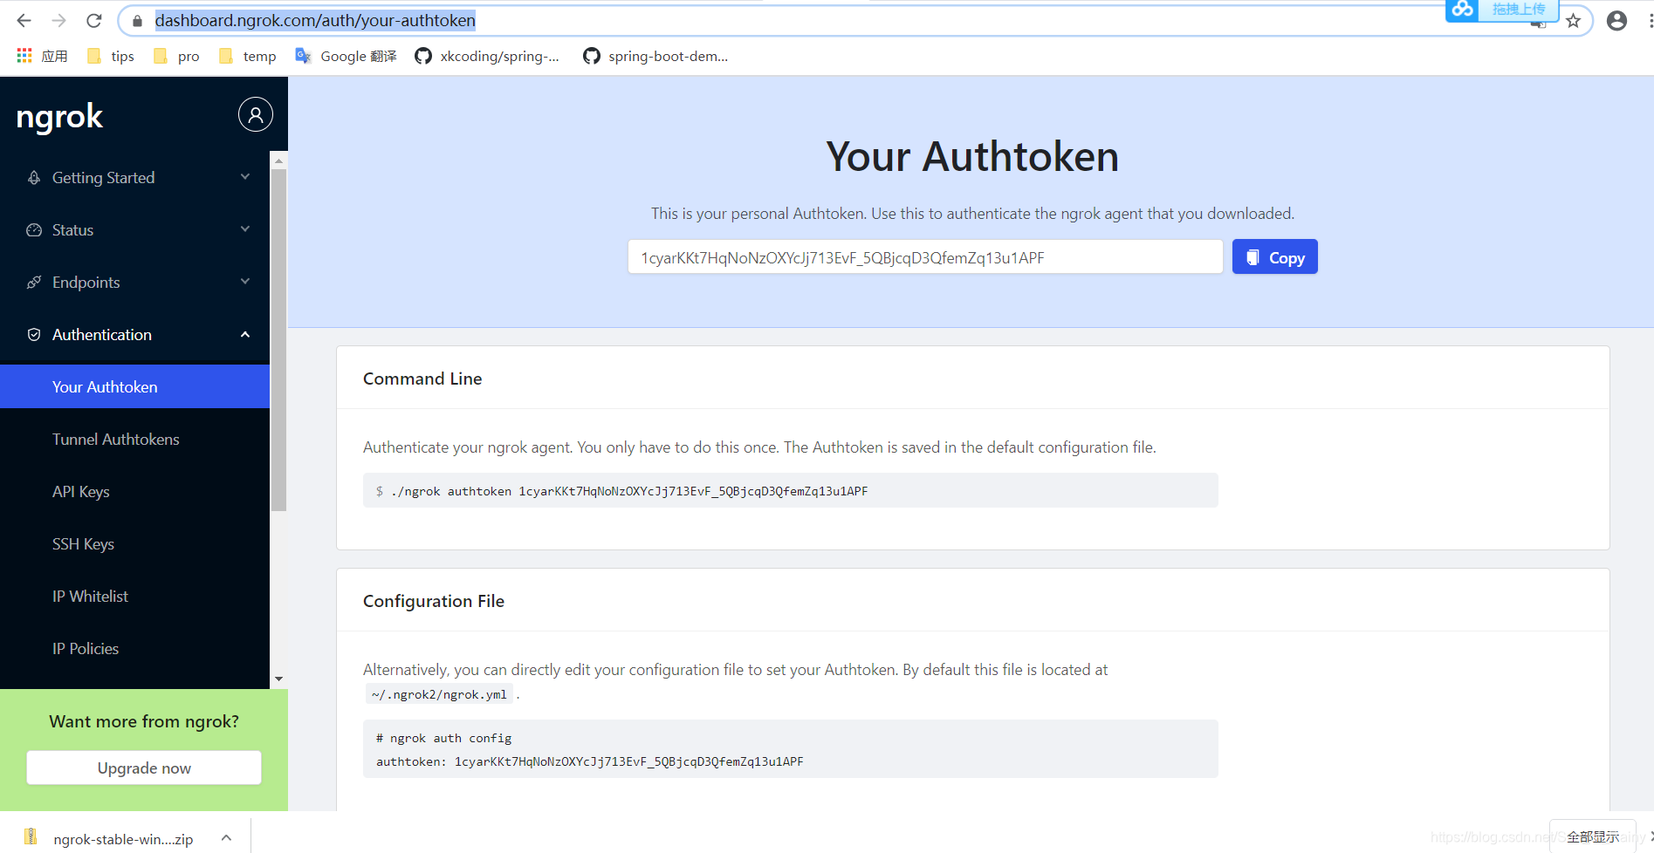Open the Chrome profile avatar icon
This screenshot has width=1654, height=853.
[x=1616, y=21]
